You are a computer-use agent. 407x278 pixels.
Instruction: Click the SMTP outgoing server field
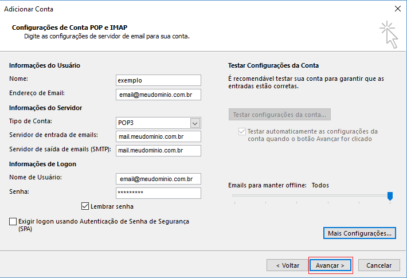(158, 150)
